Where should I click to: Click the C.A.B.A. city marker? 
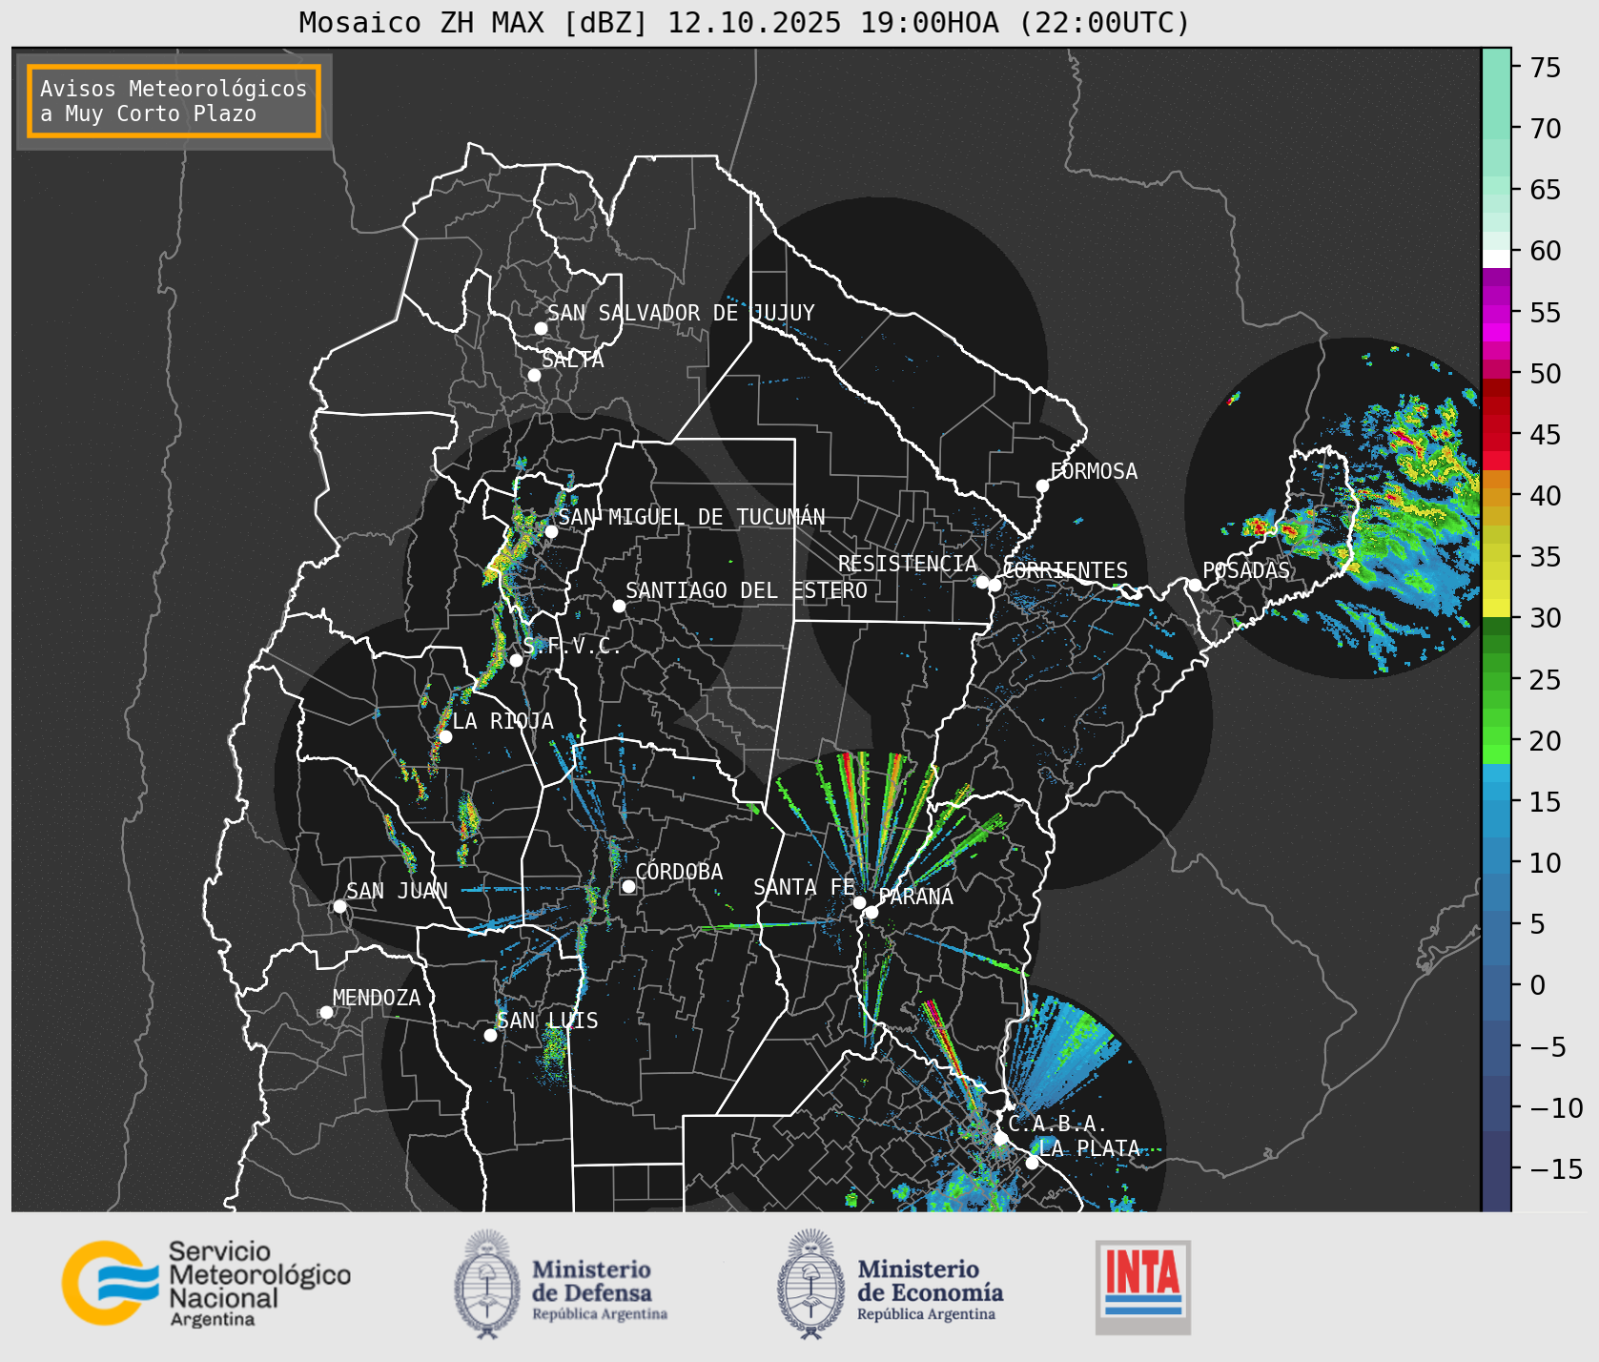[x=1000, y=1138]
